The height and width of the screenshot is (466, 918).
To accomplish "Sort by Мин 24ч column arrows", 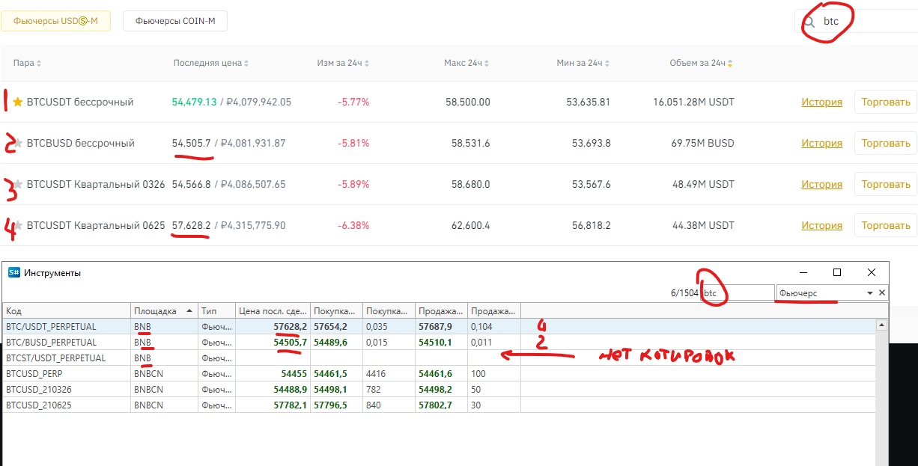I will coord(607,64).
